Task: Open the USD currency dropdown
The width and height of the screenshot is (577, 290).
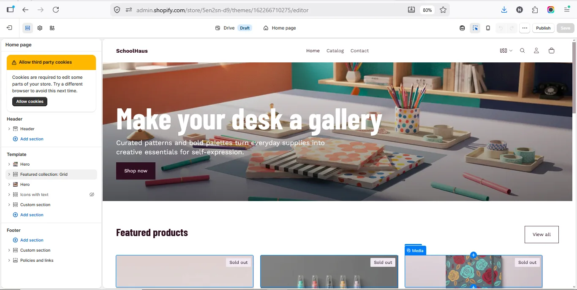Action: (x=506, y=51)
